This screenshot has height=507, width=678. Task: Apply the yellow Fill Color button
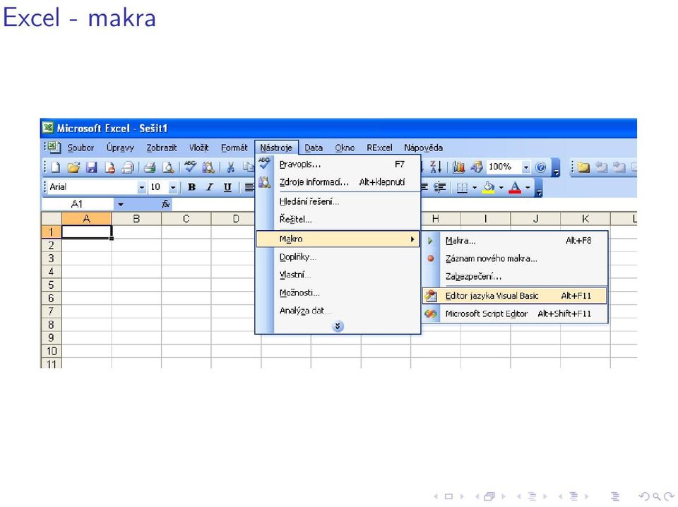489,188
